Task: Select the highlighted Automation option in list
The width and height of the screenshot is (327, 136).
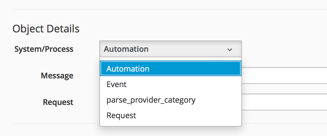Action: 170,69
